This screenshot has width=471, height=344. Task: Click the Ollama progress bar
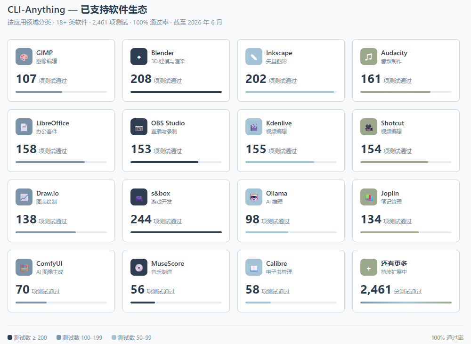(291, 232)
